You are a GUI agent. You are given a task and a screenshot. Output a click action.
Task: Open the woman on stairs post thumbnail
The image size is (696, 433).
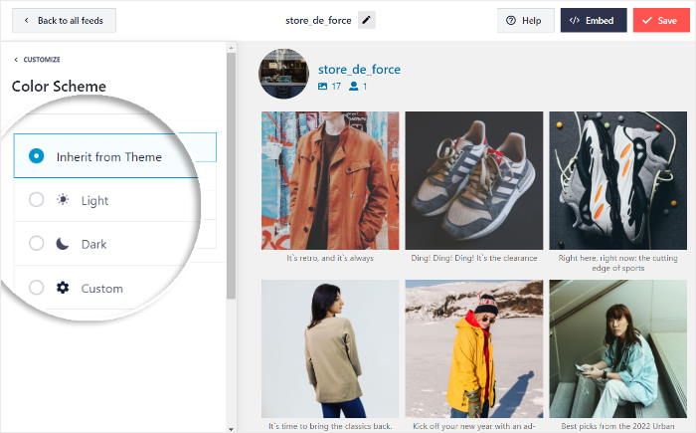click(617, 348)
